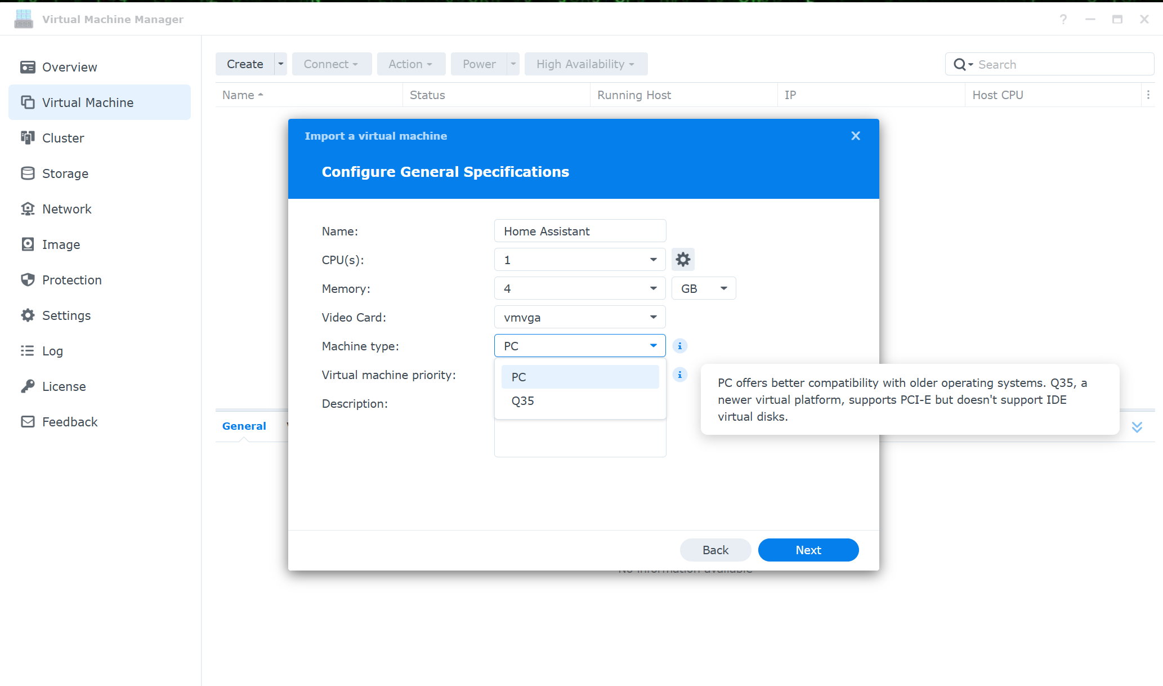Open the License key icon

click(x=28, y=386)
